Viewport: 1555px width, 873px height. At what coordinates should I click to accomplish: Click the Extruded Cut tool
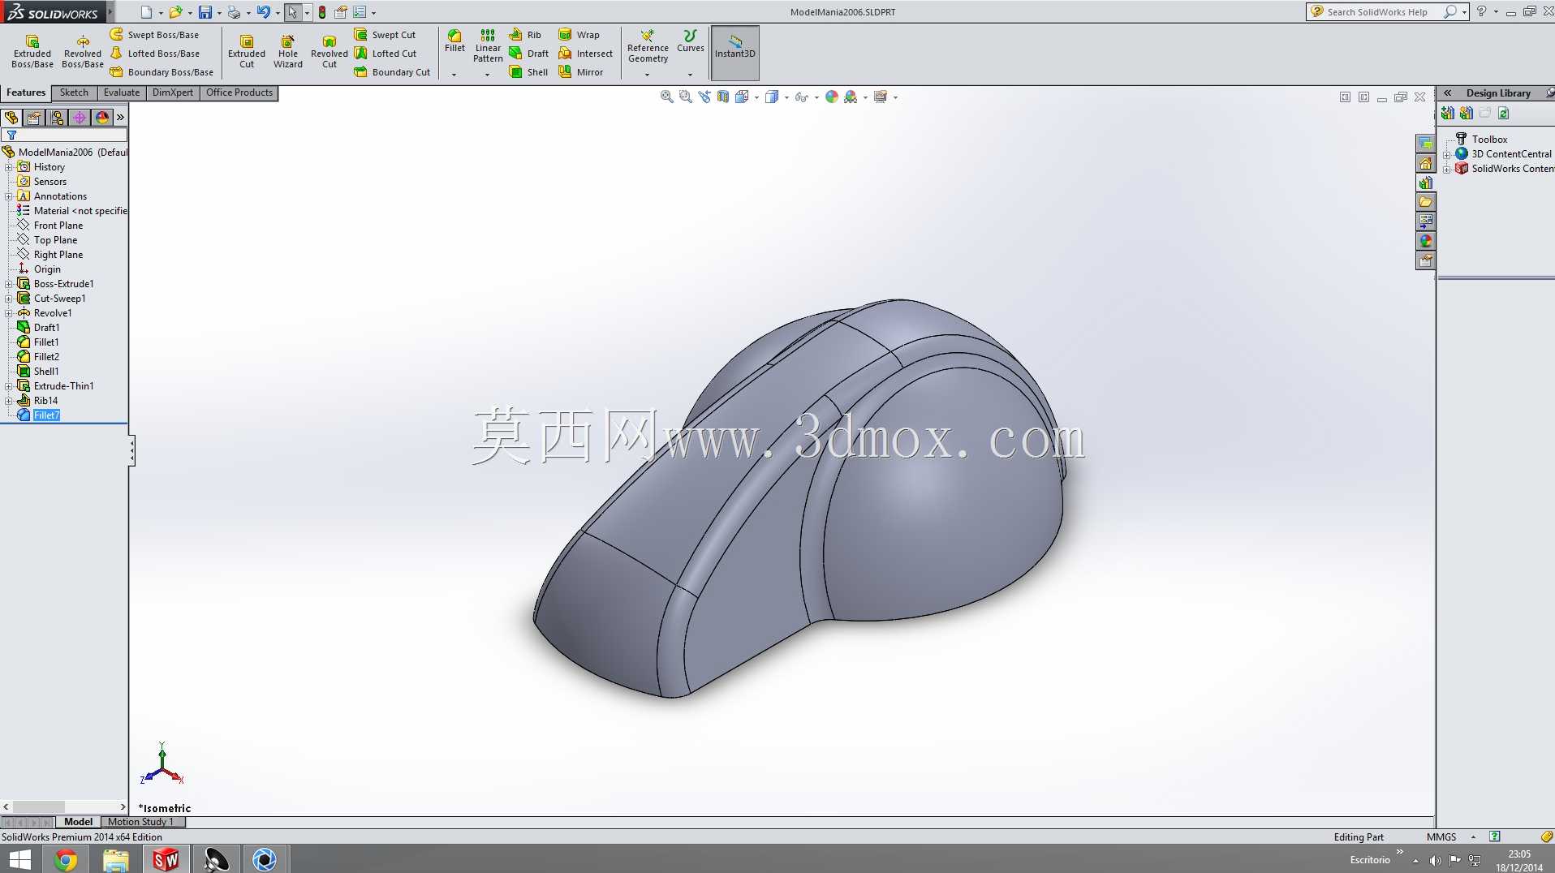coord(247,52)
